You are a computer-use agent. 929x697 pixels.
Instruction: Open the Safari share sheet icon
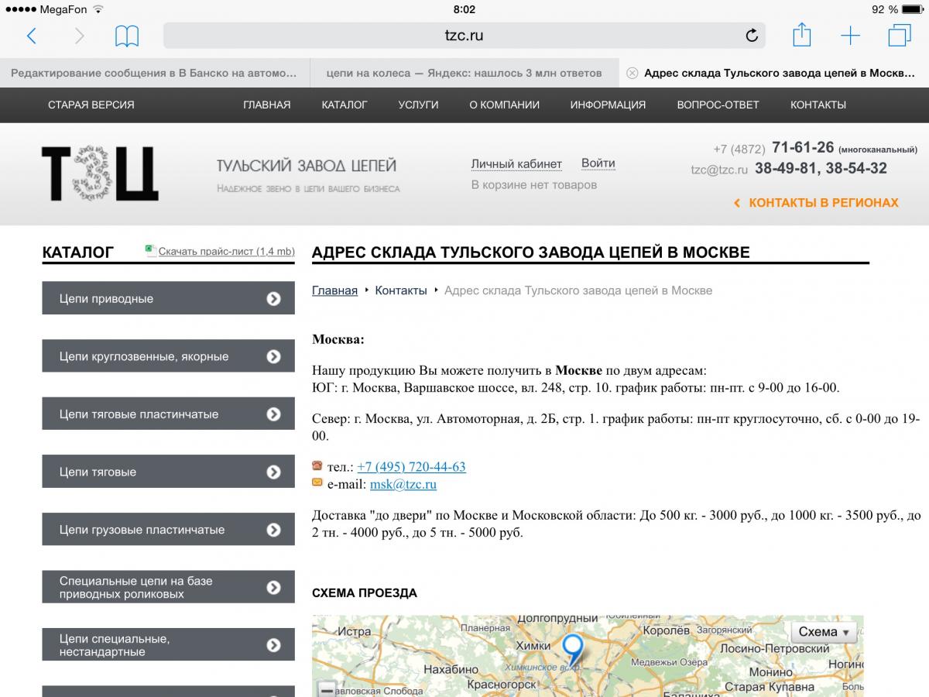(802, 35)
